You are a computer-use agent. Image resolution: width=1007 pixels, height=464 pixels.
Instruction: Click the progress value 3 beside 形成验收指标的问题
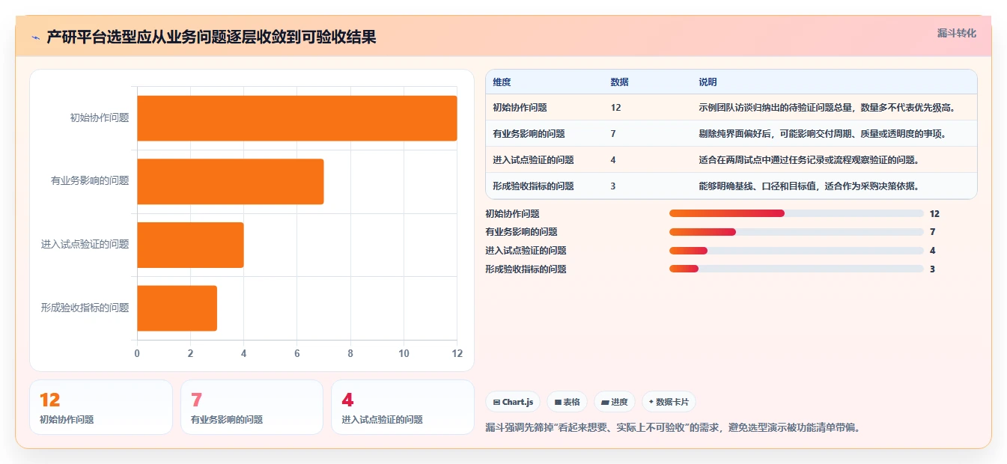click(932, 269)
